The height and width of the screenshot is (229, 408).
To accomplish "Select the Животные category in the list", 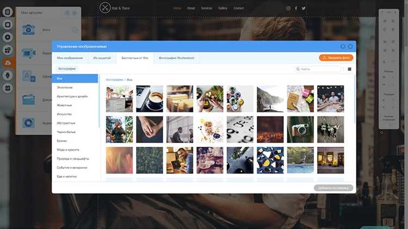I will point(64,105).
